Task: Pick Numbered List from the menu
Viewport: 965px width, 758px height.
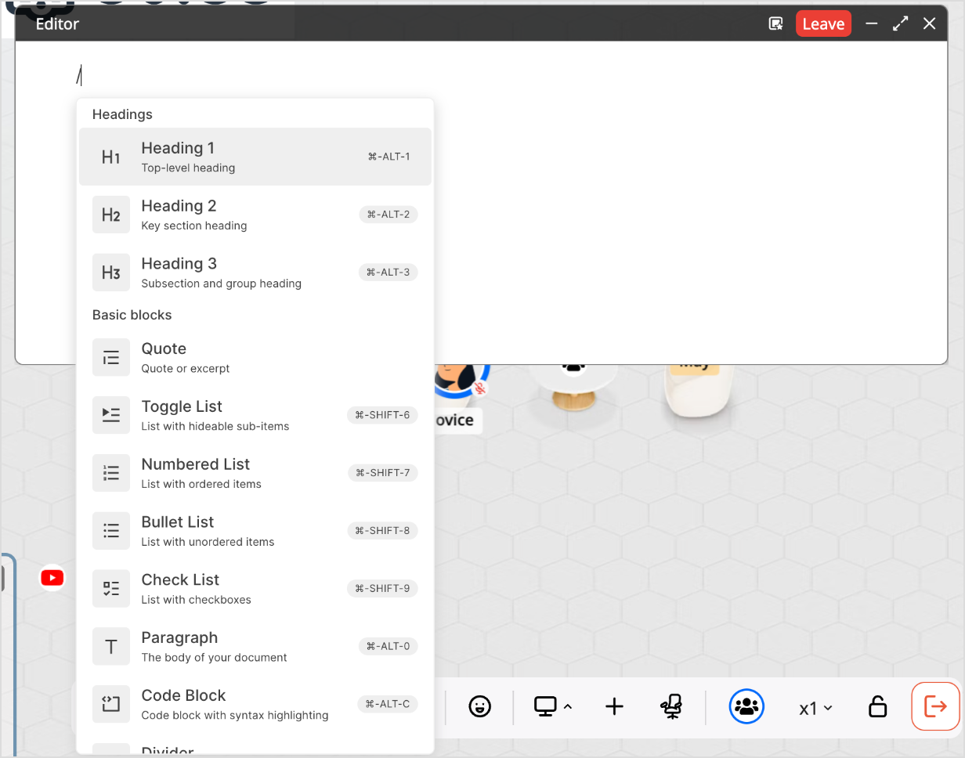Action: pos(255,474)
